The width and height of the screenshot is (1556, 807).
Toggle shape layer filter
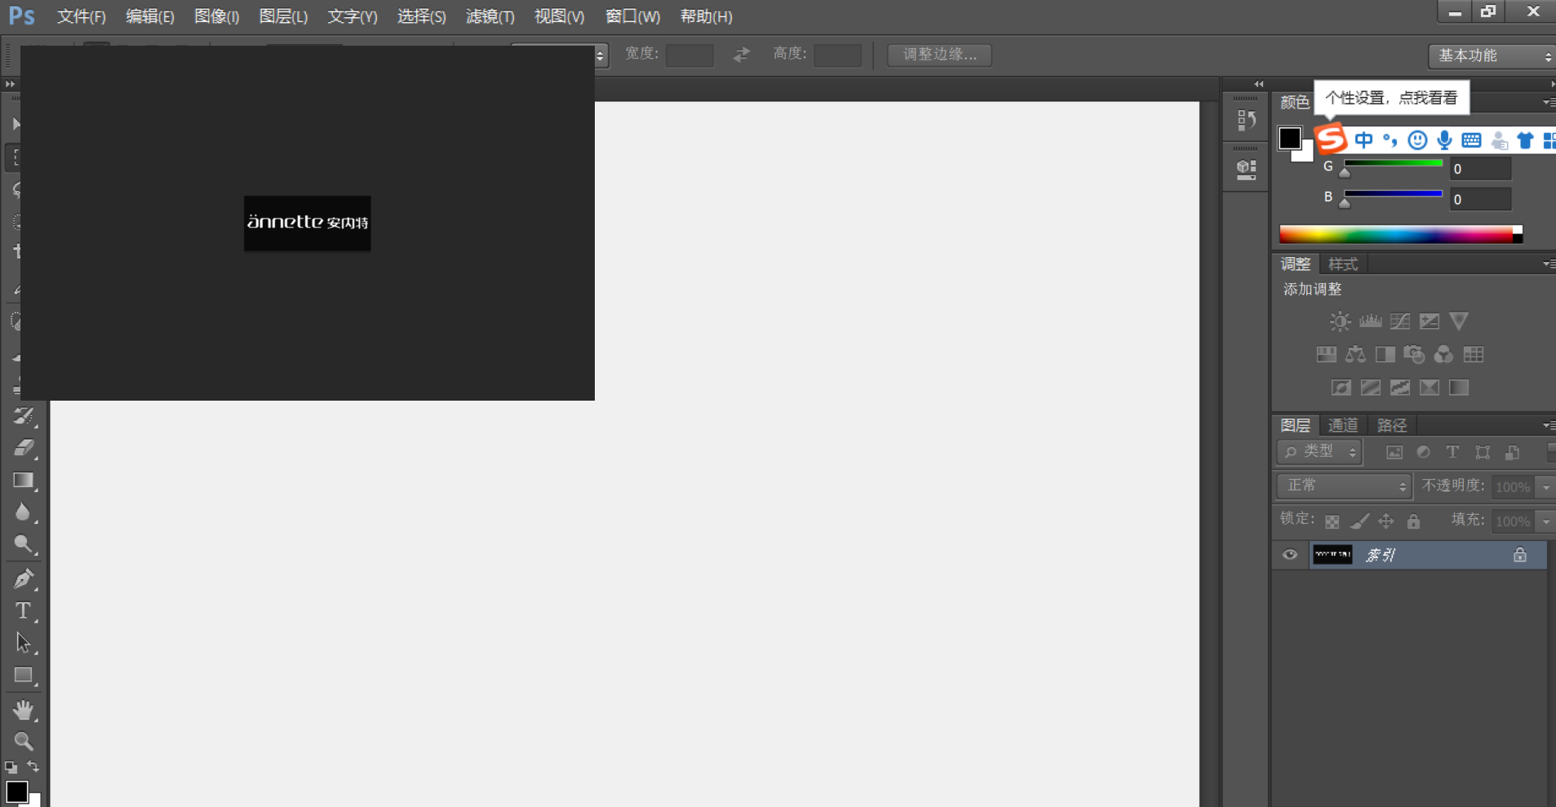[1483, 453]
